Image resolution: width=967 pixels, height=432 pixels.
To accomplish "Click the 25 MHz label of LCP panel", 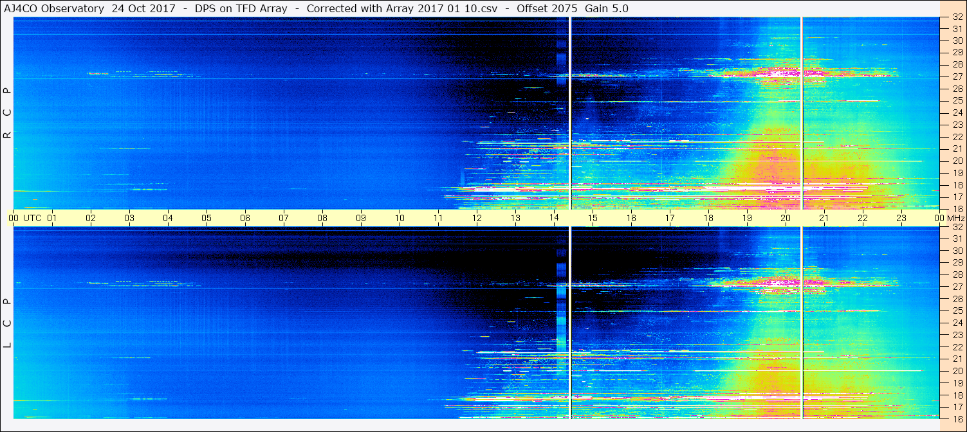I will pyautogui.click(x=957, y=310).
